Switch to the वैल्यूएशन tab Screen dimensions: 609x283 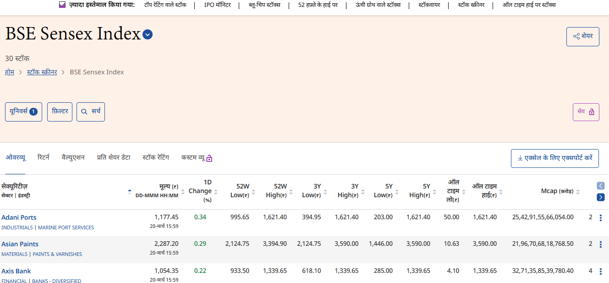click(x=73, y=157)
